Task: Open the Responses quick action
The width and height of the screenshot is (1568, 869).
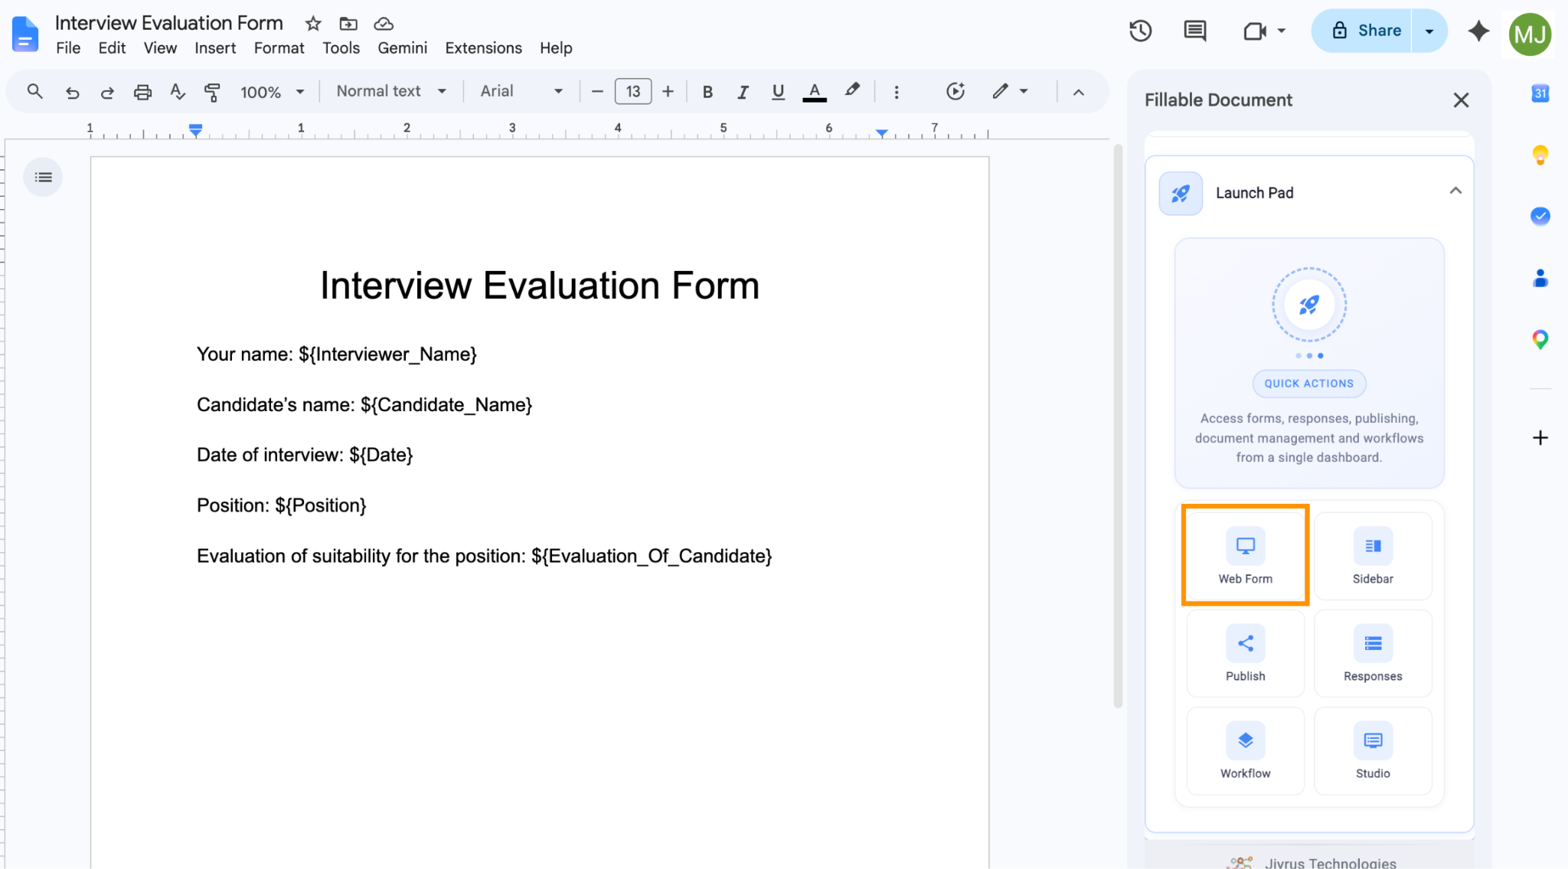Action: click(x=1373, y=653)
